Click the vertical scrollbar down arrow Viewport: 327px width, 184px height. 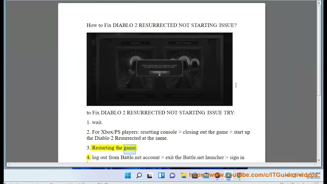[319, 160]
